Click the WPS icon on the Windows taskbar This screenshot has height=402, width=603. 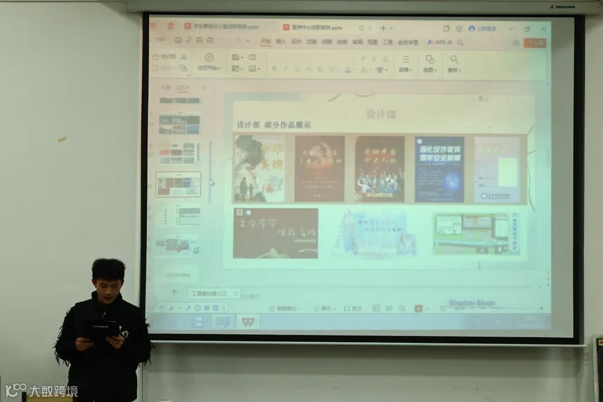coord(248,322)
